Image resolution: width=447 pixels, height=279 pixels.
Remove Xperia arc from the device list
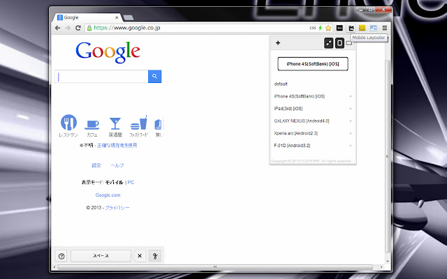pos(351,133)
